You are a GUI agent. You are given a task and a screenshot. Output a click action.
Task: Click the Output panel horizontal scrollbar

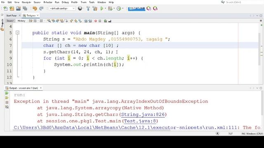coord(92,130)
